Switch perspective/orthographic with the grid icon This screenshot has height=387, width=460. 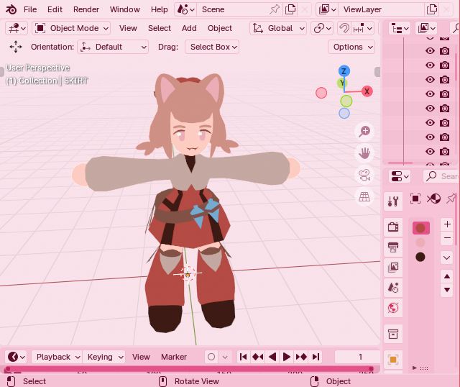(364, 196)
